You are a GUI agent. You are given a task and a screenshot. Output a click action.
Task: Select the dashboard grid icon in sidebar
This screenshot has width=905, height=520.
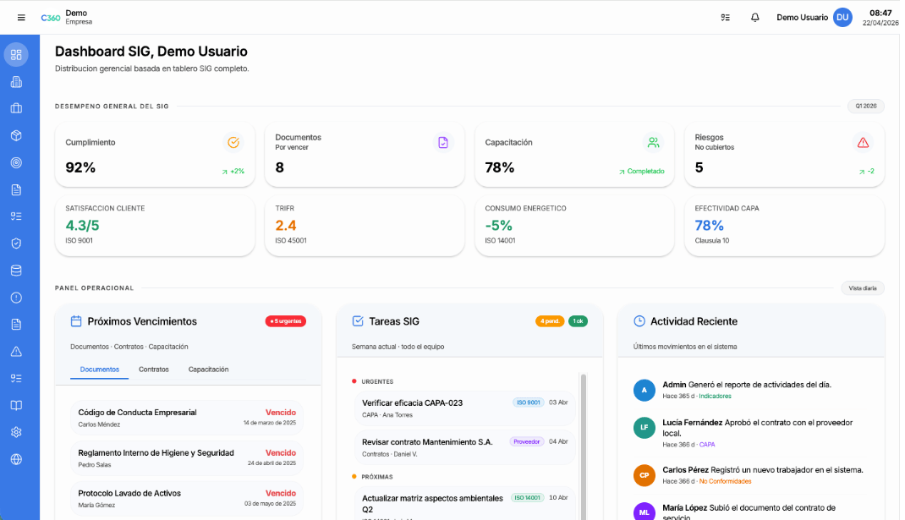point(16,55)
